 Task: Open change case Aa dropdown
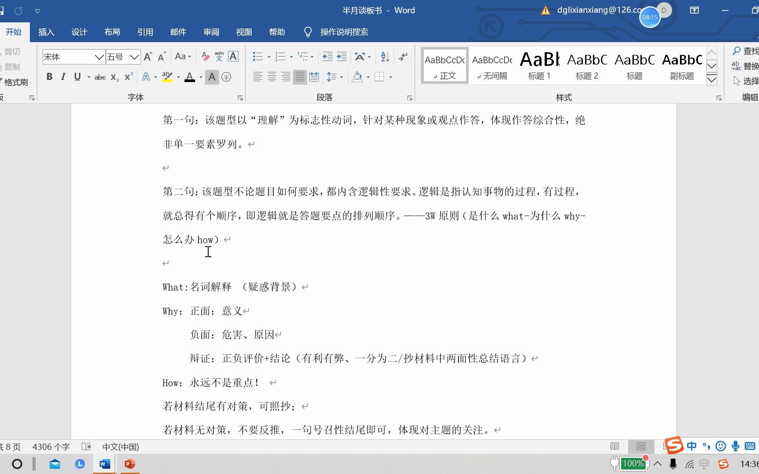pos(183,57)
